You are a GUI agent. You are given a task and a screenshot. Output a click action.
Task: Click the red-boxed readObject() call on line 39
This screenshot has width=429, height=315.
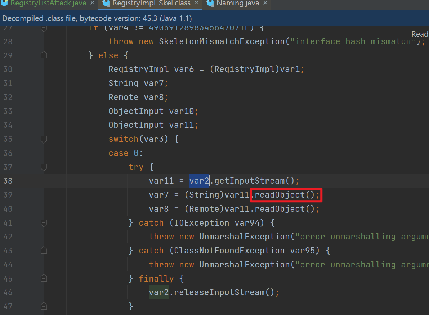[285, 195]
